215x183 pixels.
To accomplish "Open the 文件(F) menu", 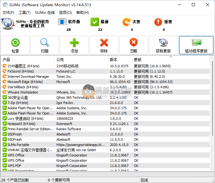I will coord(8,13).
